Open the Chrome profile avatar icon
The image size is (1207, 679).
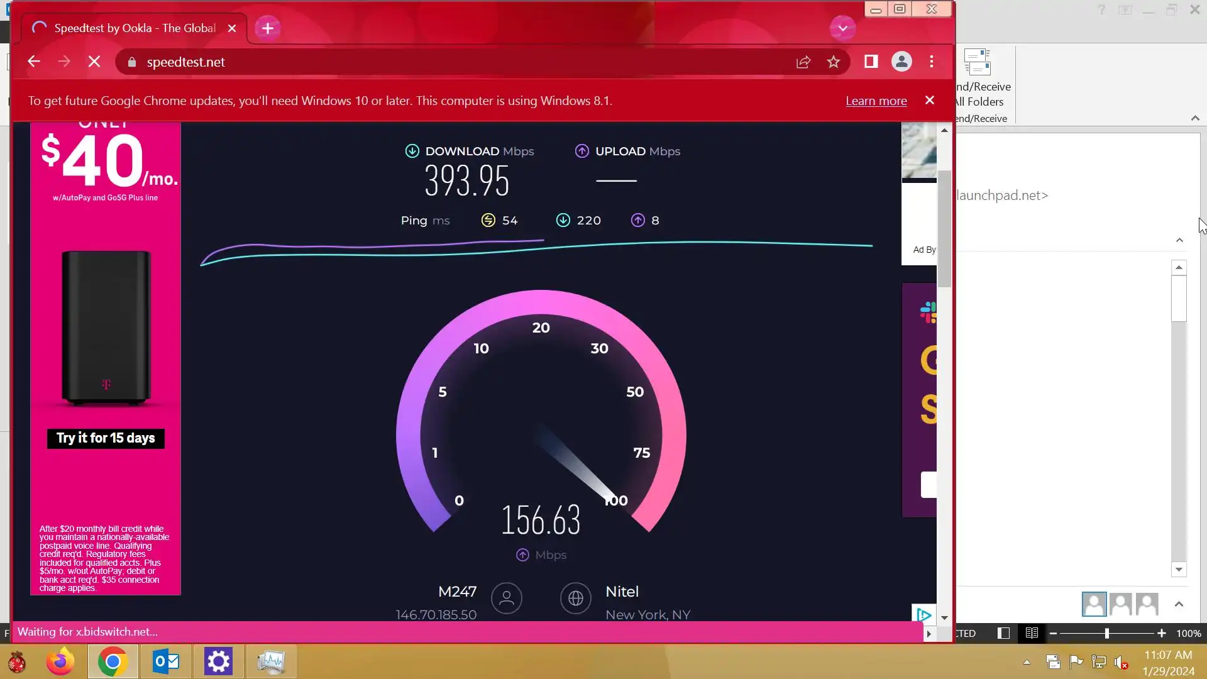(901, 62)
